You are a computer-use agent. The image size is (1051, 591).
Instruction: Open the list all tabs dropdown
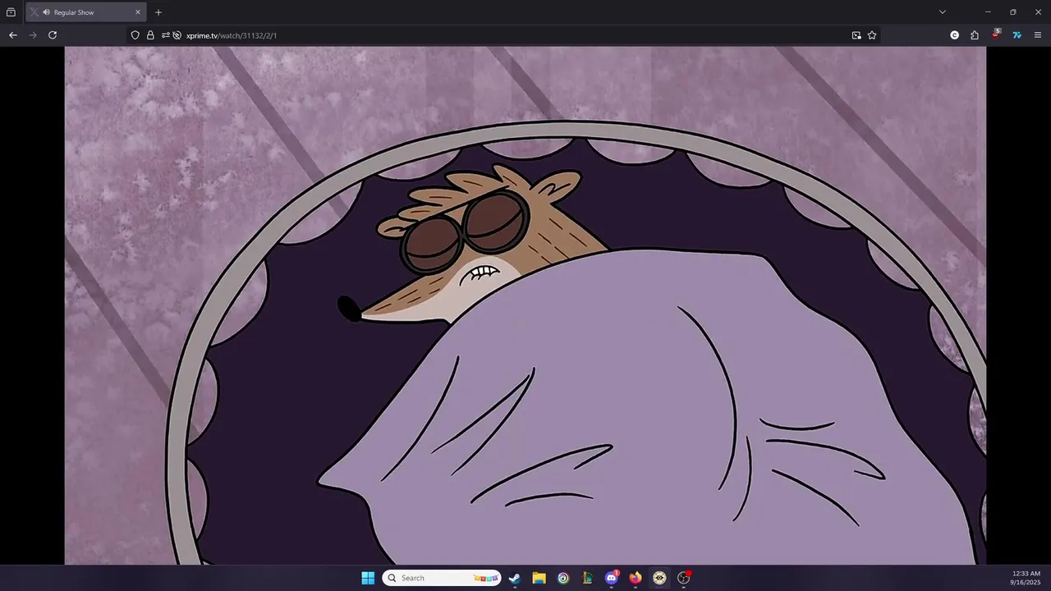(x=943, y=12)
